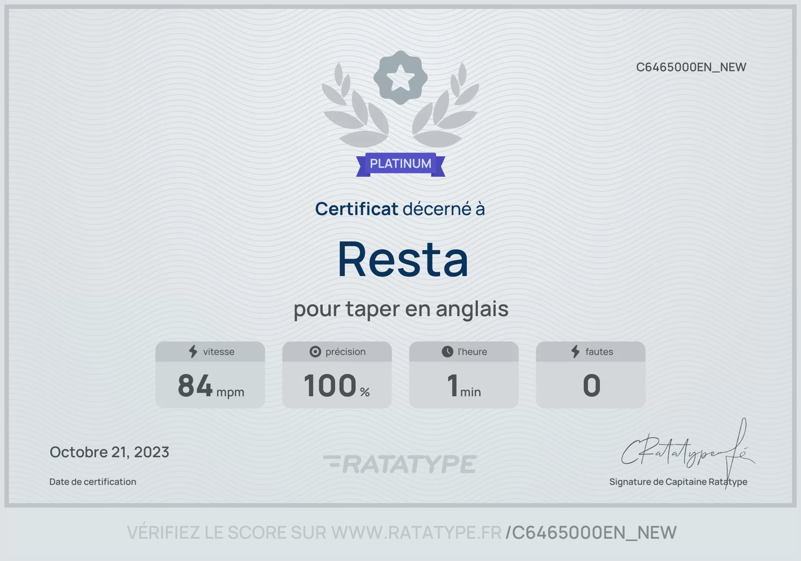Viewport: 801px width, 561px height.
Task: Select the accuracy value "100"
Action: [x=330, y=386]
